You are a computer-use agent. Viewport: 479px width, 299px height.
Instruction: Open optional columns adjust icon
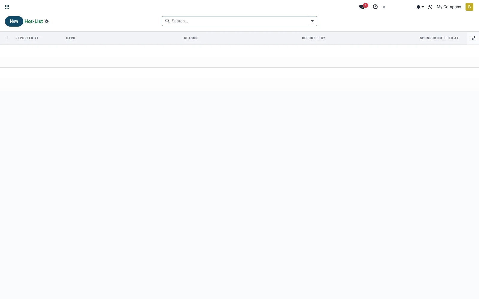click(473, 38)
